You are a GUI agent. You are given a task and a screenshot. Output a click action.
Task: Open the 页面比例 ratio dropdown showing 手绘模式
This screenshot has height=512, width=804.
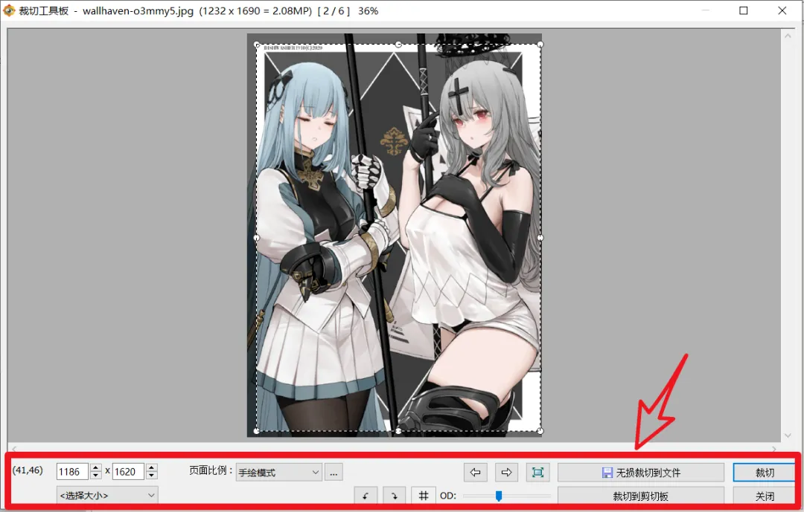point(278,471)
